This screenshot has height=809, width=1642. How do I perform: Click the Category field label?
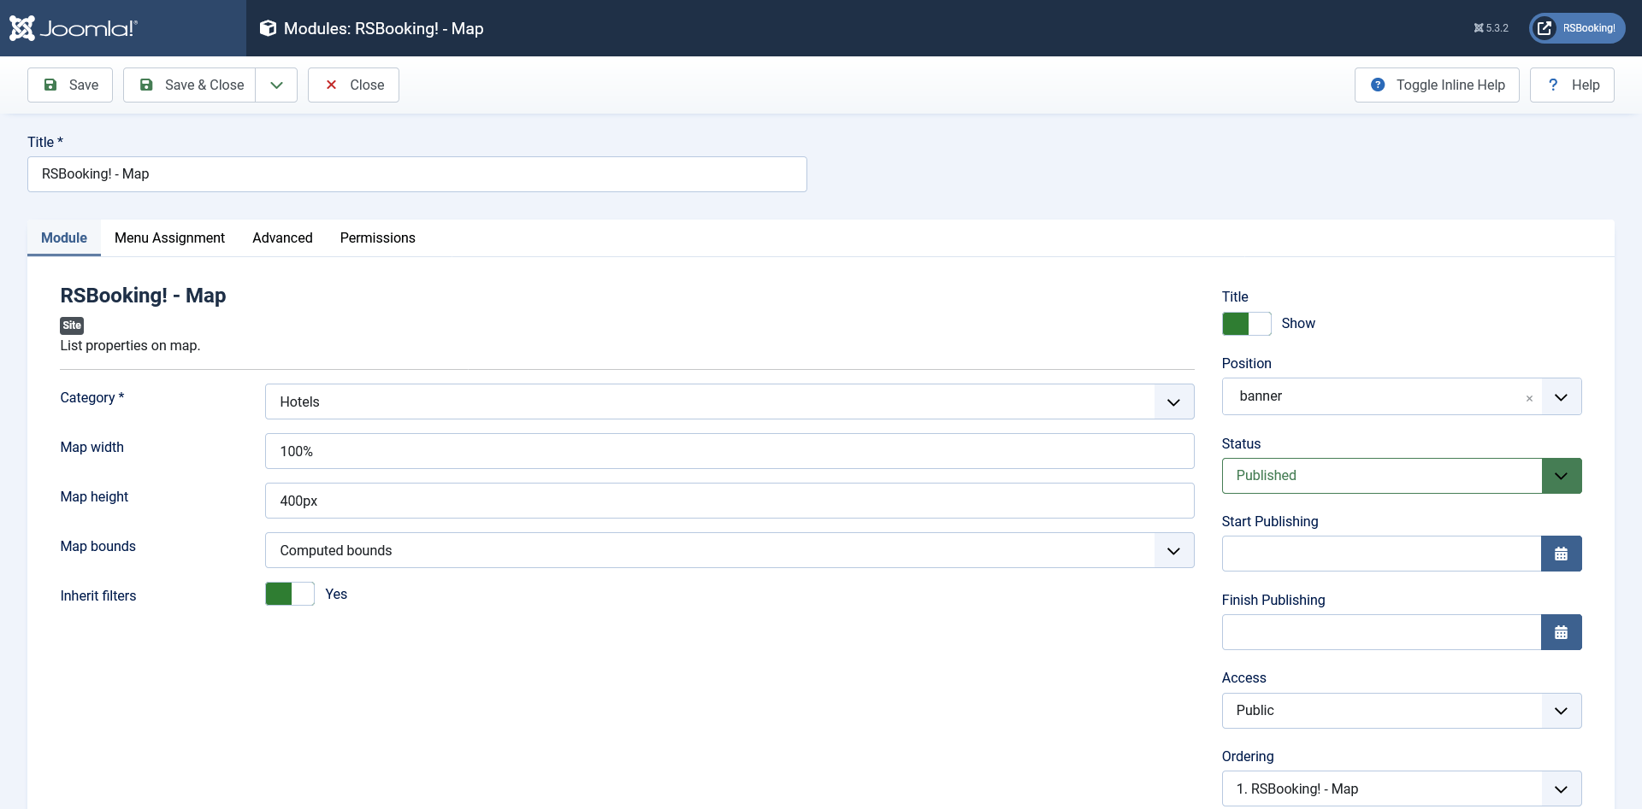(92, 397)
